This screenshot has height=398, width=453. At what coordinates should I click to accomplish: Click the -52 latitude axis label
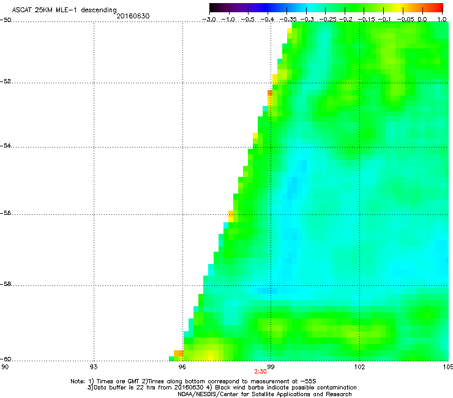click(6, 81)
